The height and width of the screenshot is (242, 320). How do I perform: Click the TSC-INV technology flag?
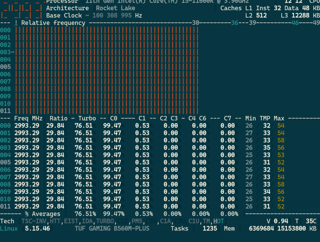(x=34, y=221)
